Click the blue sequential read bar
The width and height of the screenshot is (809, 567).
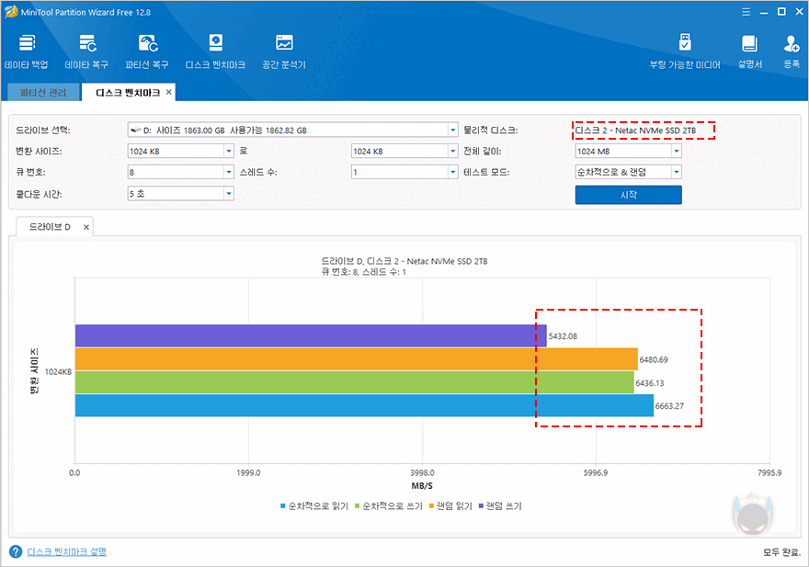pos(364,405)
